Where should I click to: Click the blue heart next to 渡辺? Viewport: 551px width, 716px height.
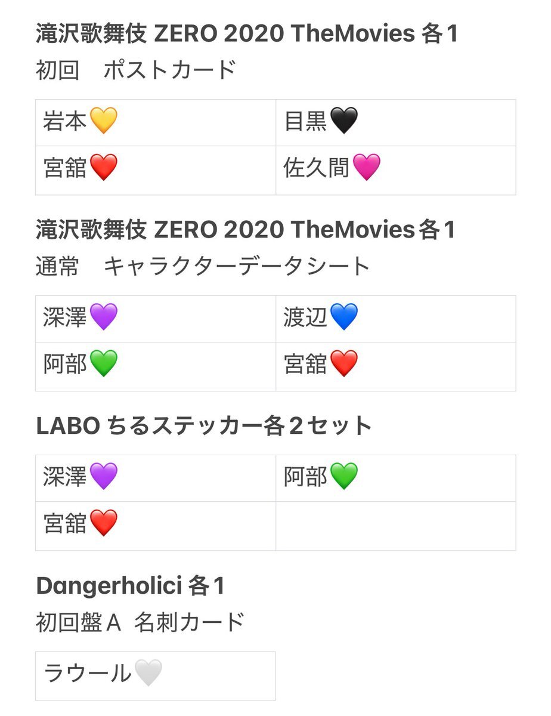tap(343, 317)
